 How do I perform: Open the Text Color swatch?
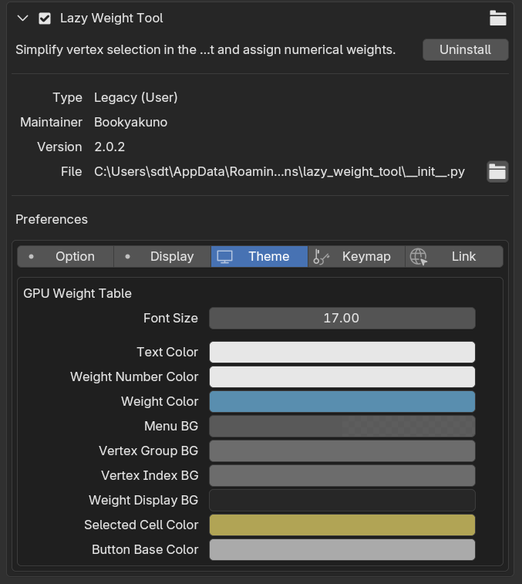click(342, 352)
